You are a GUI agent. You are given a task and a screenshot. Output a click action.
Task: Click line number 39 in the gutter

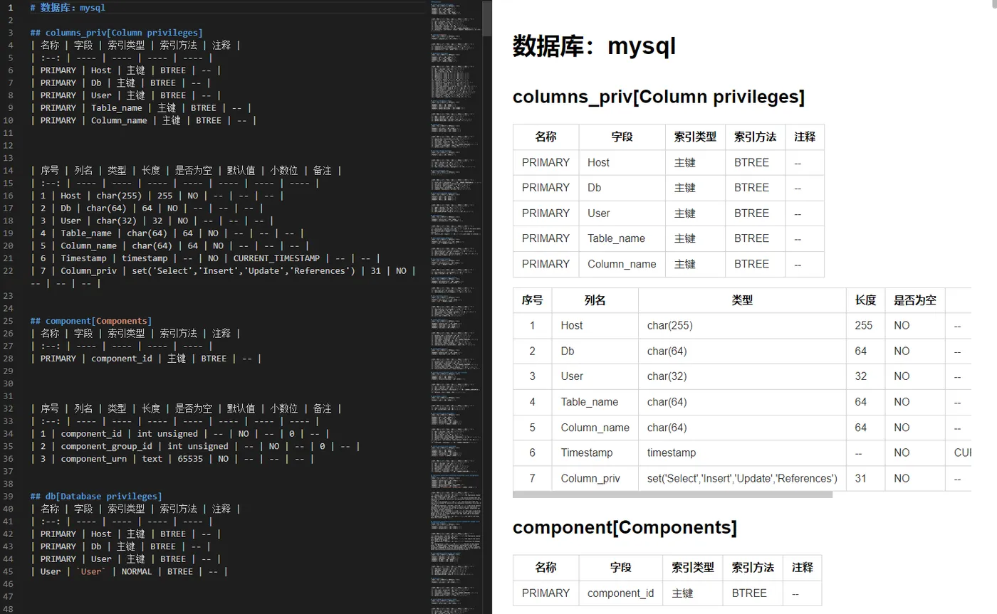coord(9,496)
